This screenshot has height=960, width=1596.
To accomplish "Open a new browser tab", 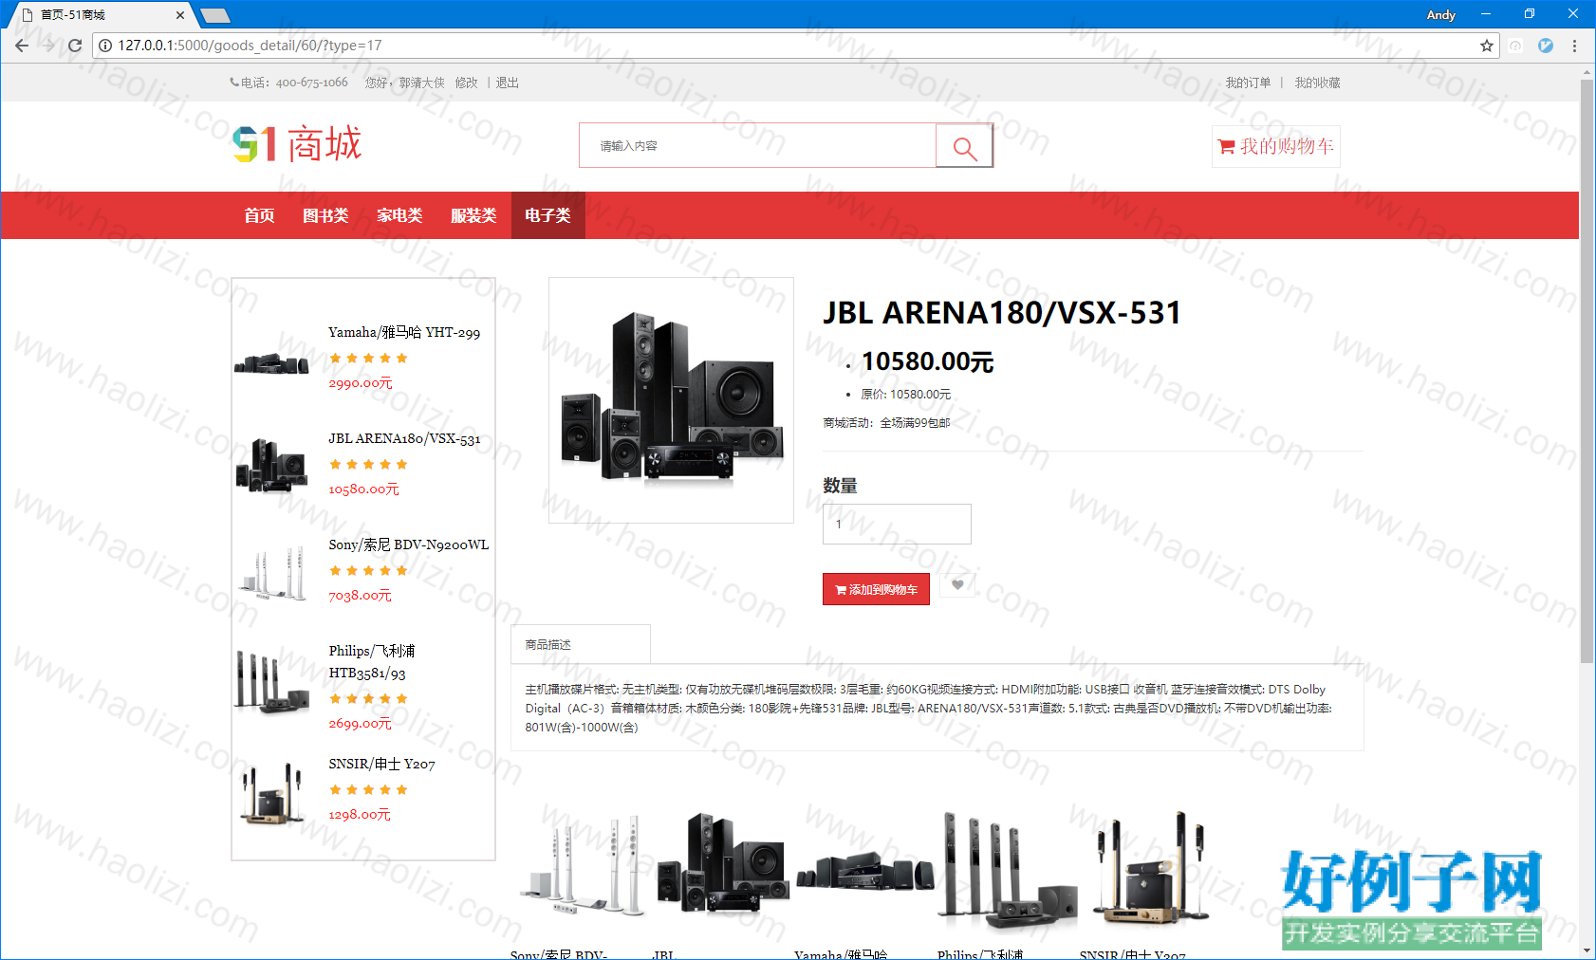I will point(215,15).
